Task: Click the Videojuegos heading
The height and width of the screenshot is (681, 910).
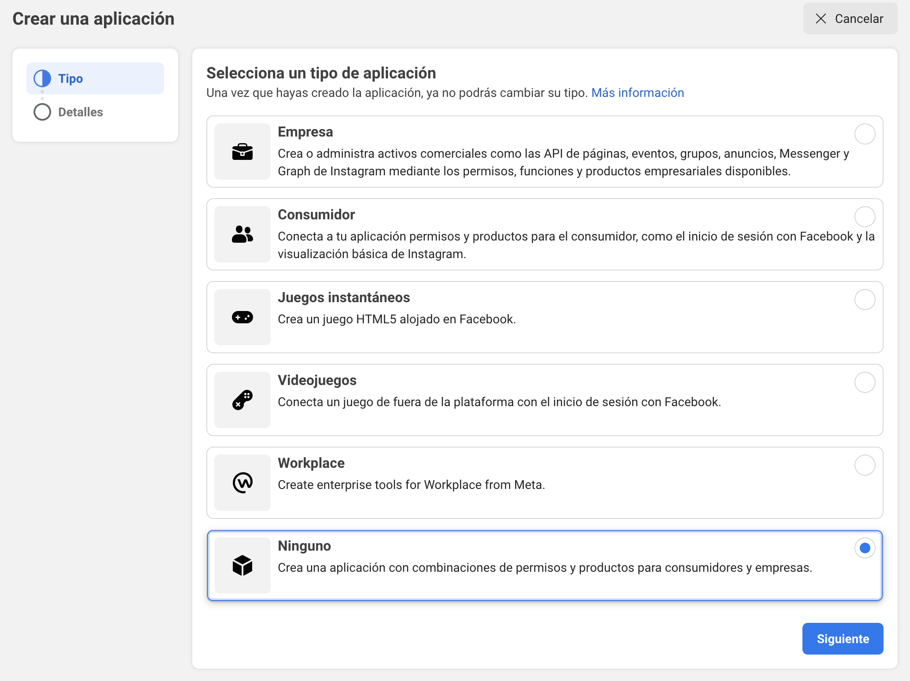Action: pos(317,380)
